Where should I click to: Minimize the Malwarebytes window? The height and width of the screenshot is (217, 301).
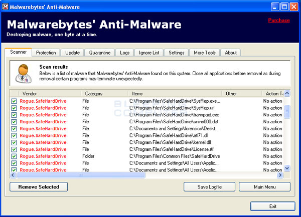coord(275,7)
